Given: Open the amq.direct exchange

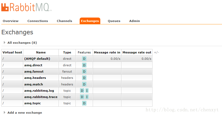Looking at the screenshot, I should [33, 65].
